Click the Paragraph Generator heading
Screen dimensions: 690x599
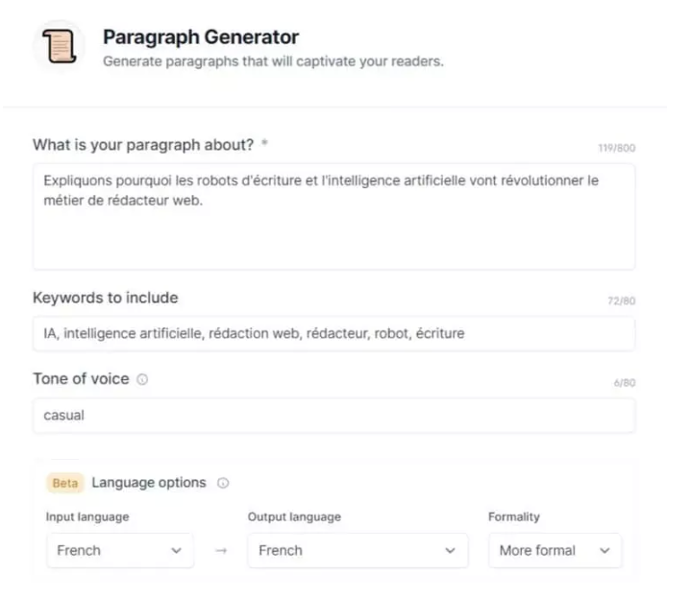201,36
